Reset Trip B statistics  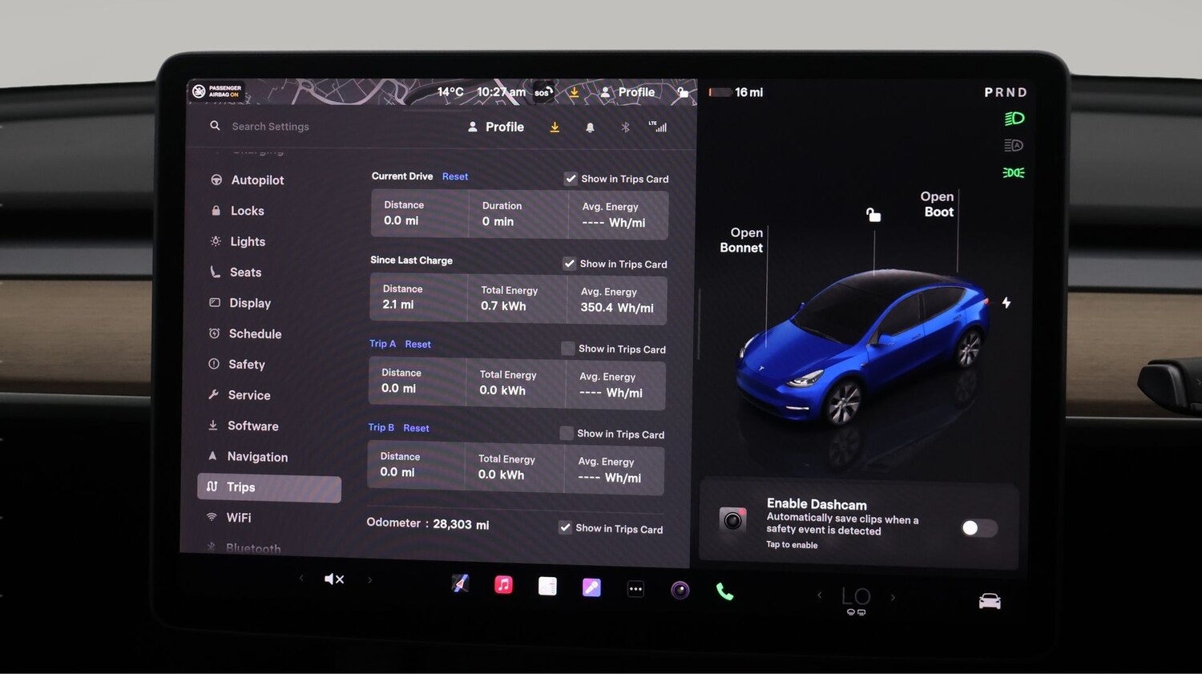[416, 427]
